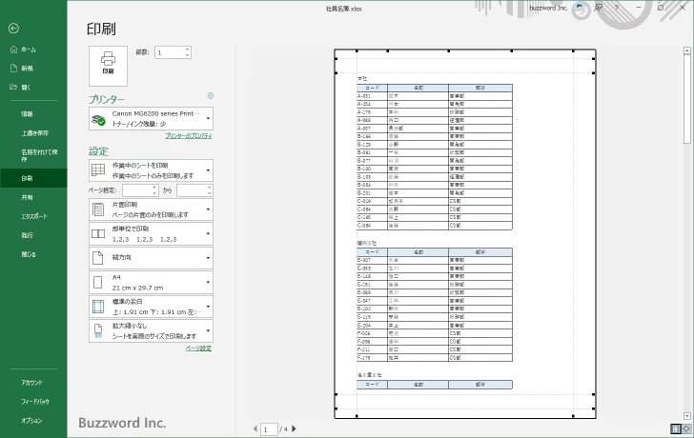Screen dimensions: 694x438
Task: Click the 部数 copies number field
Action: coord(169,52)
